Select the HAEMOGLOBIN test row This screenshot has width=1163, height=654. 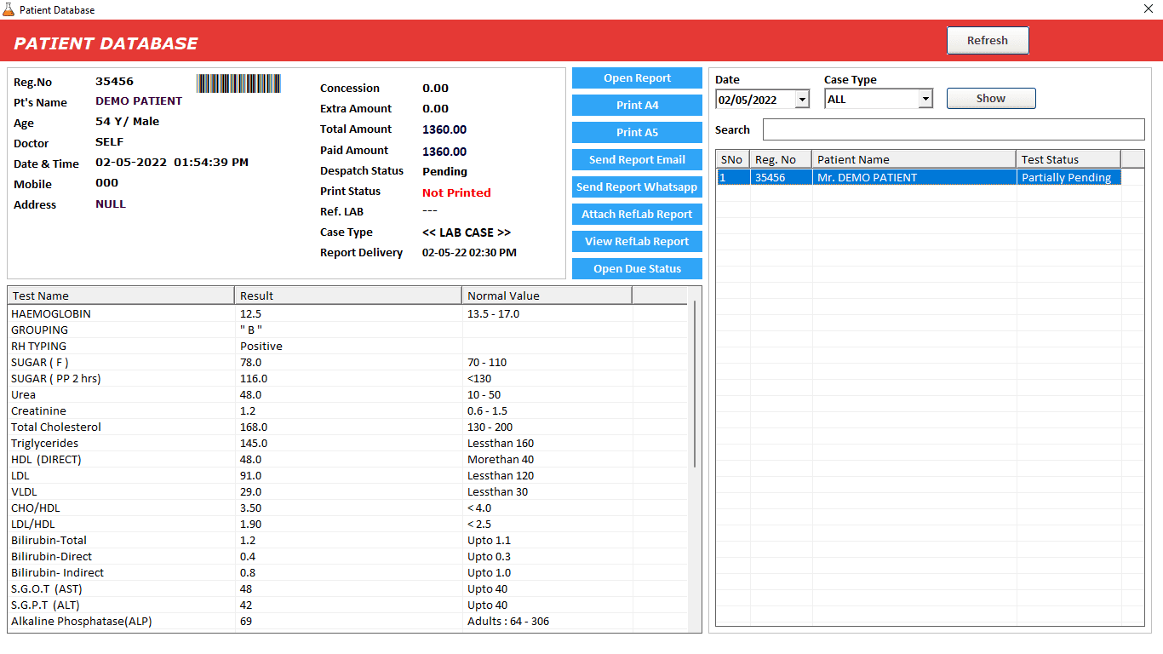[347, 313]
